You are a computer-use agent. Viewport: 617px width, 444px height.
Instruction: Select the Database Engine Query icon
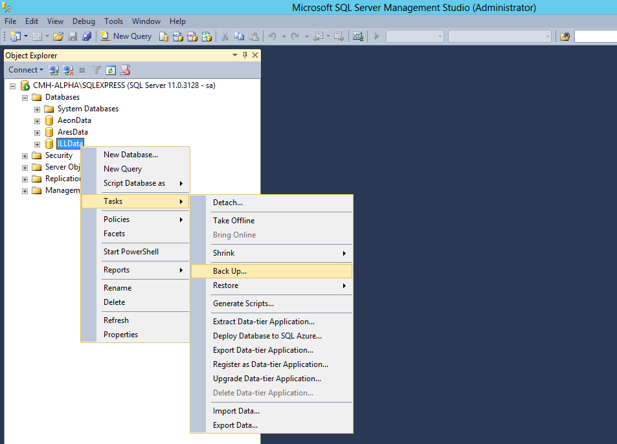pyautogui.click(x=163, y=36)
